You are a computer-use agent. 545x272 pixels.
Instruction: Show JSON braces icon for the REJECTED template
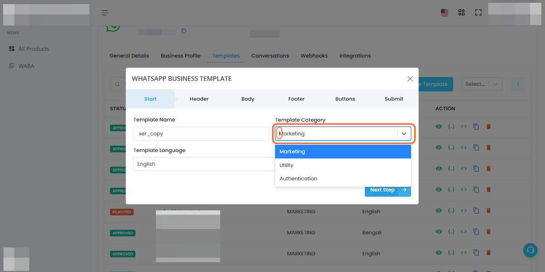[x=451, y=211]
